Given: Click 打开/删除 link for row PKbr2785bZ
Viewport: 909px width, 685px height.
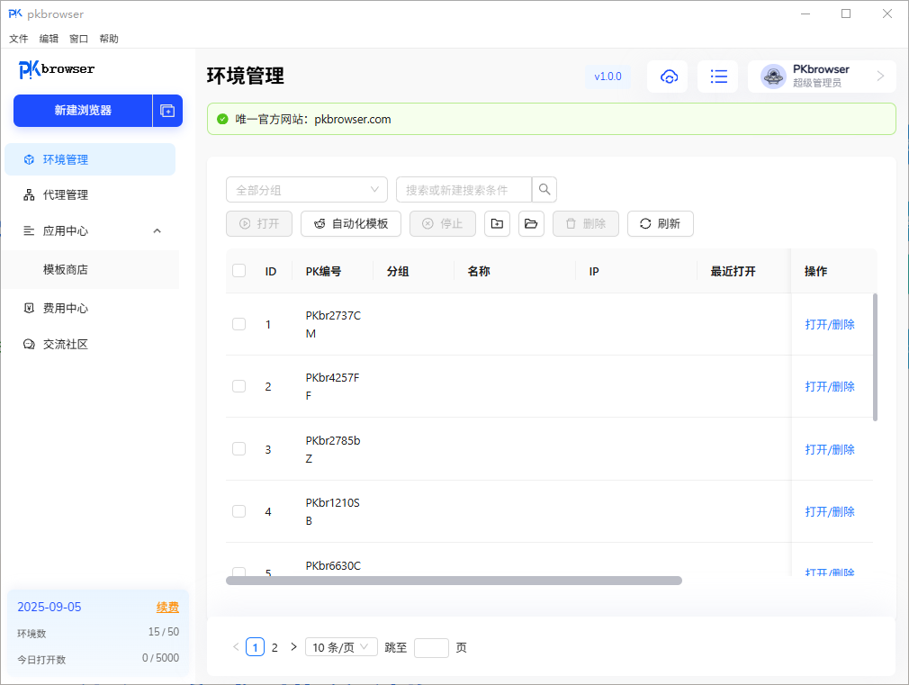Looking at the screenshot, I should tap(830, 449).
